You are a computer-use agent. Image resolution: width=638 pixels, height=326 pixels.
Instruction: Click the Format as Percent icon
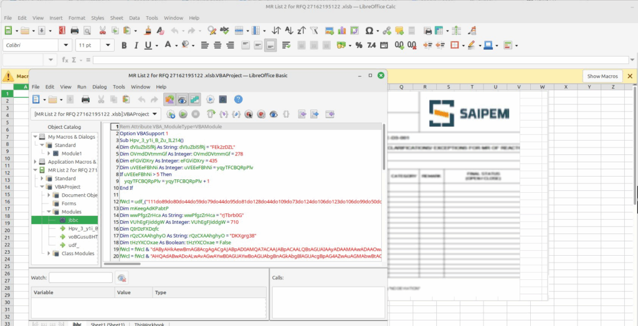point(359,45)
